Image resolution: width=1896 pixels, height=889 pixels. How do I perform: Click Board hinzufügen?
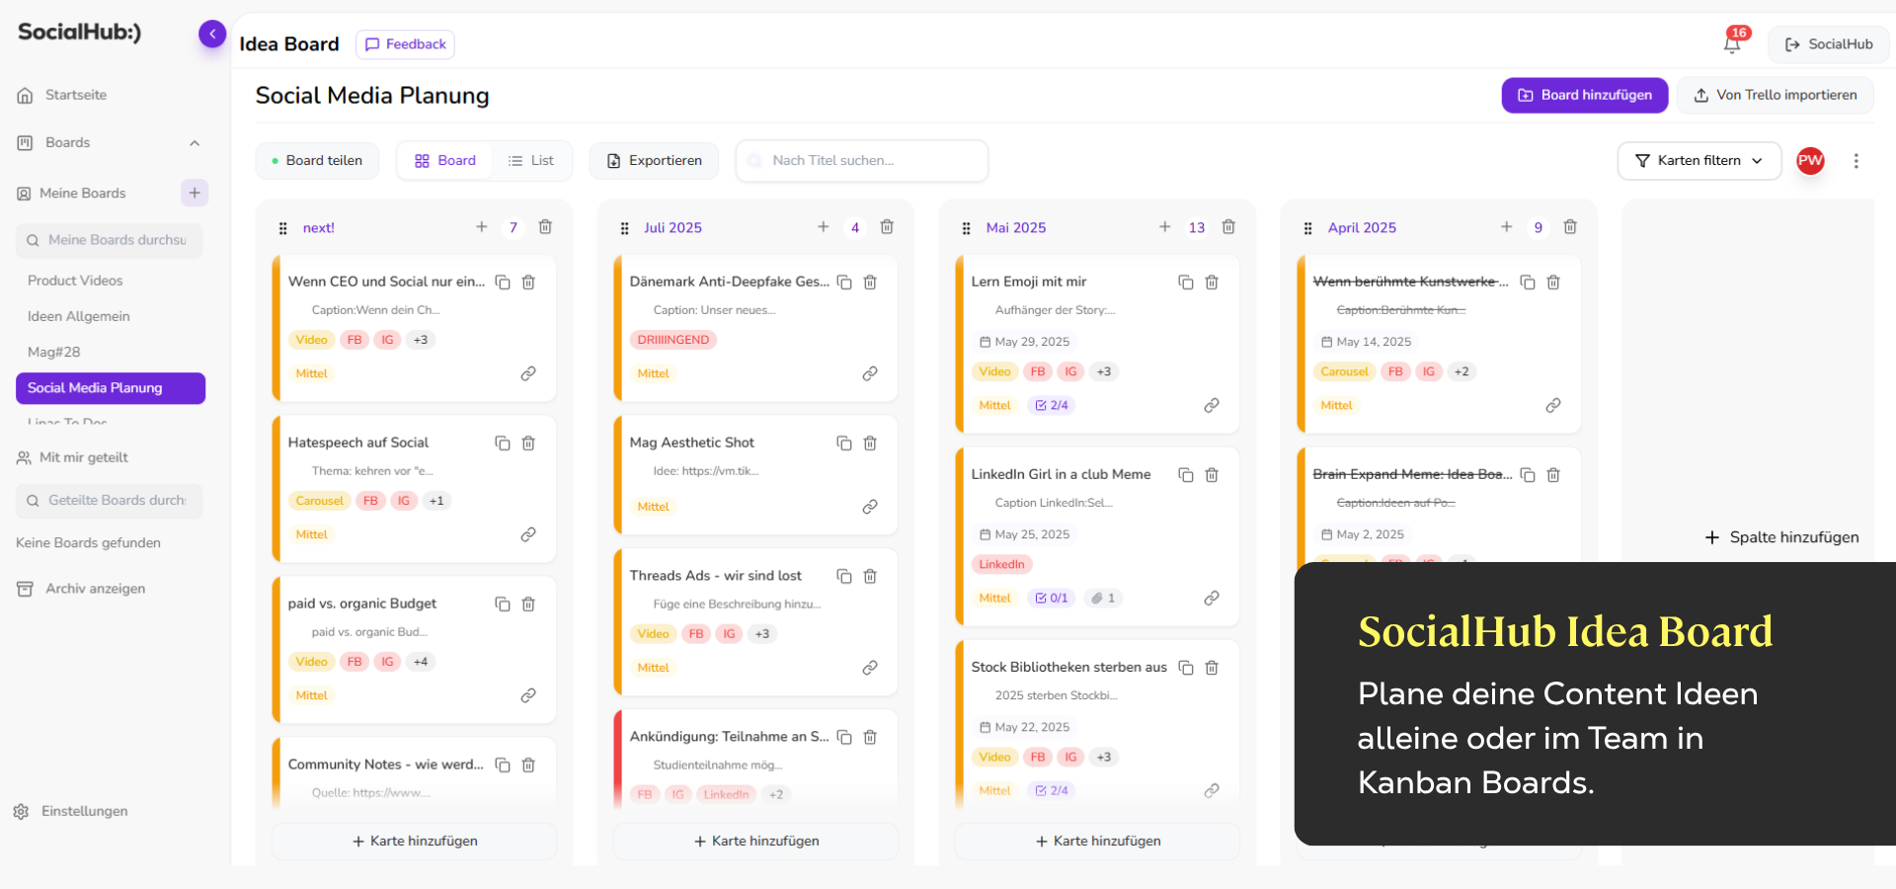click(1585, 95)
